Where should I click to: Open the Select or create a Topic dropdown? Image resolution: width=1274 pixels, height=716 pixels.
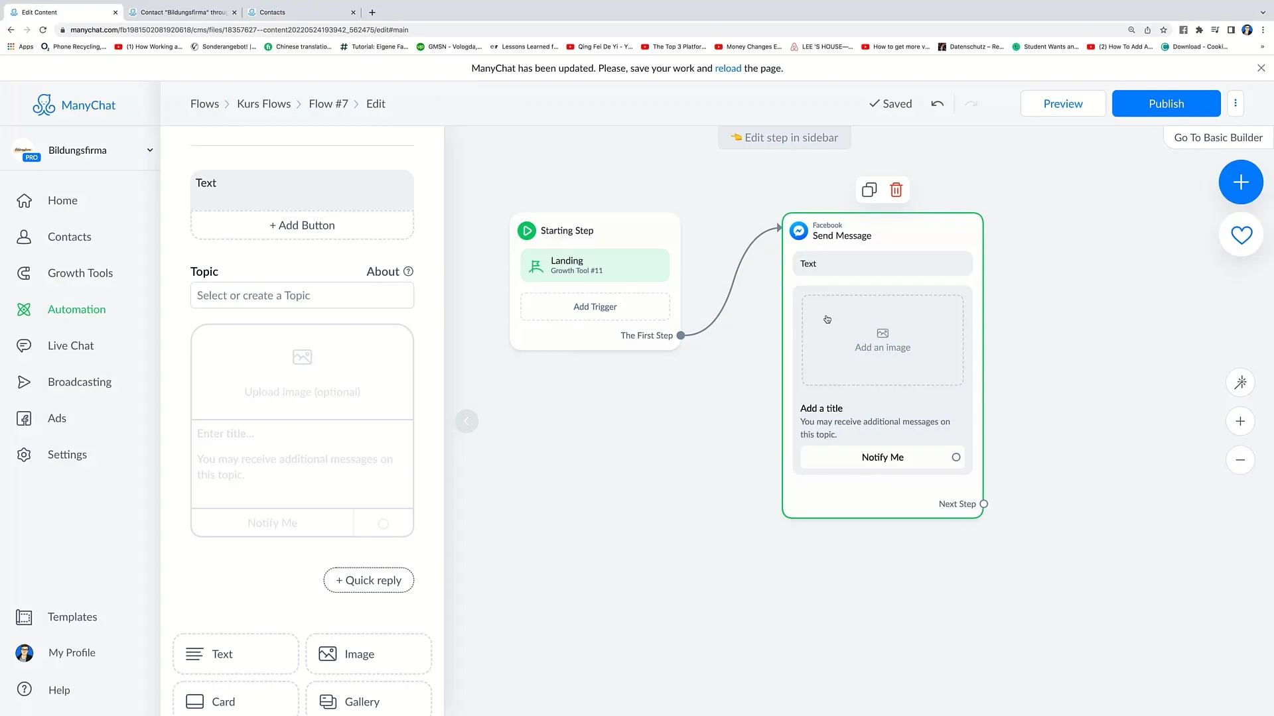click(302, 296)
